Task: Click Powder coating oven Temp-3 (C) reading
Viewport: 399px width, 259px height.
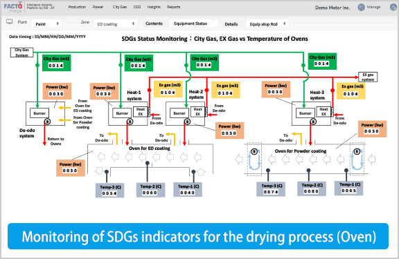Action: tap(271, 189)
